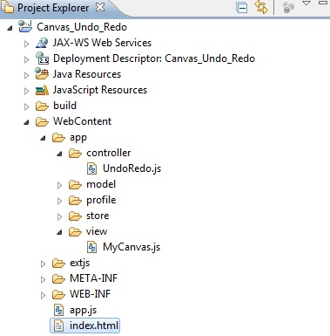The image size is (330, 336).
Task: Expand the WEB-INF folder node
Action: point(43,295)
